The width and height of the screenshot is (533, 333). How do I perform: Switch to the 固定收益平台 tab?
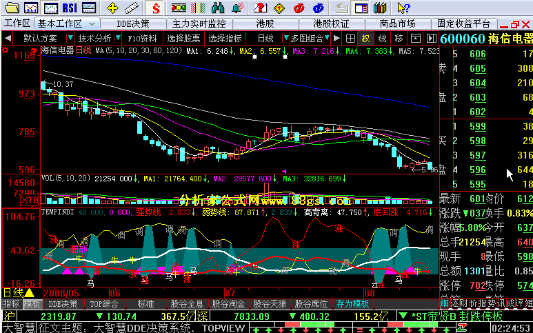463,23
